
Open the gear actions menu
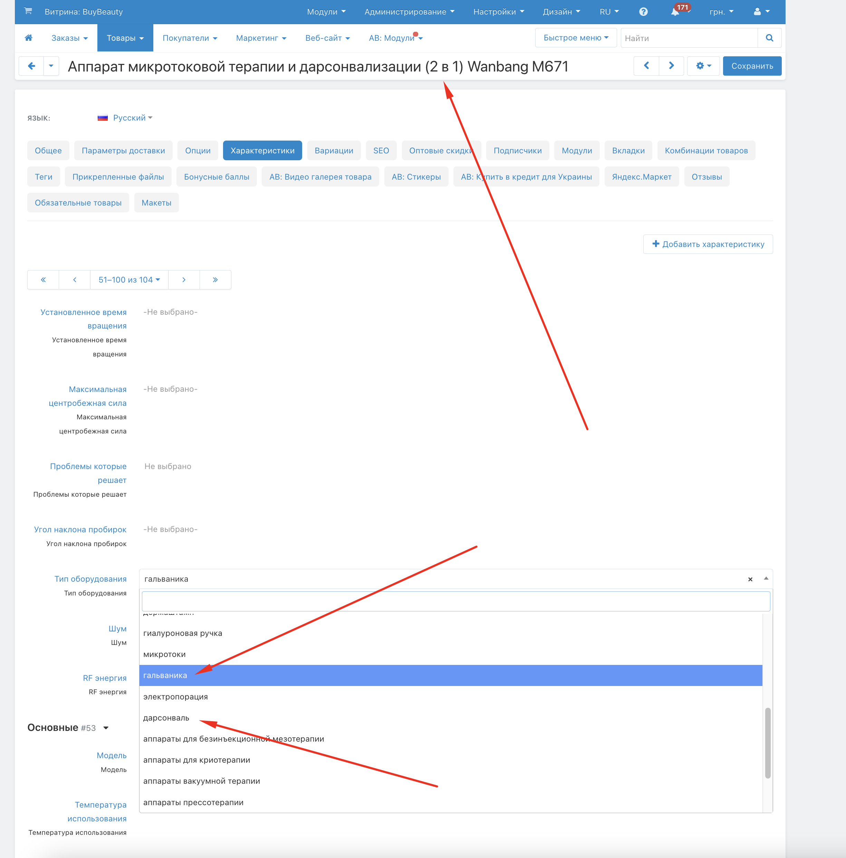tap(703, 66)
